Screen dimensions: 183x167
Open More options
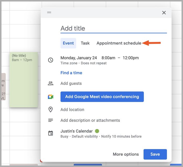click(126, 154)
